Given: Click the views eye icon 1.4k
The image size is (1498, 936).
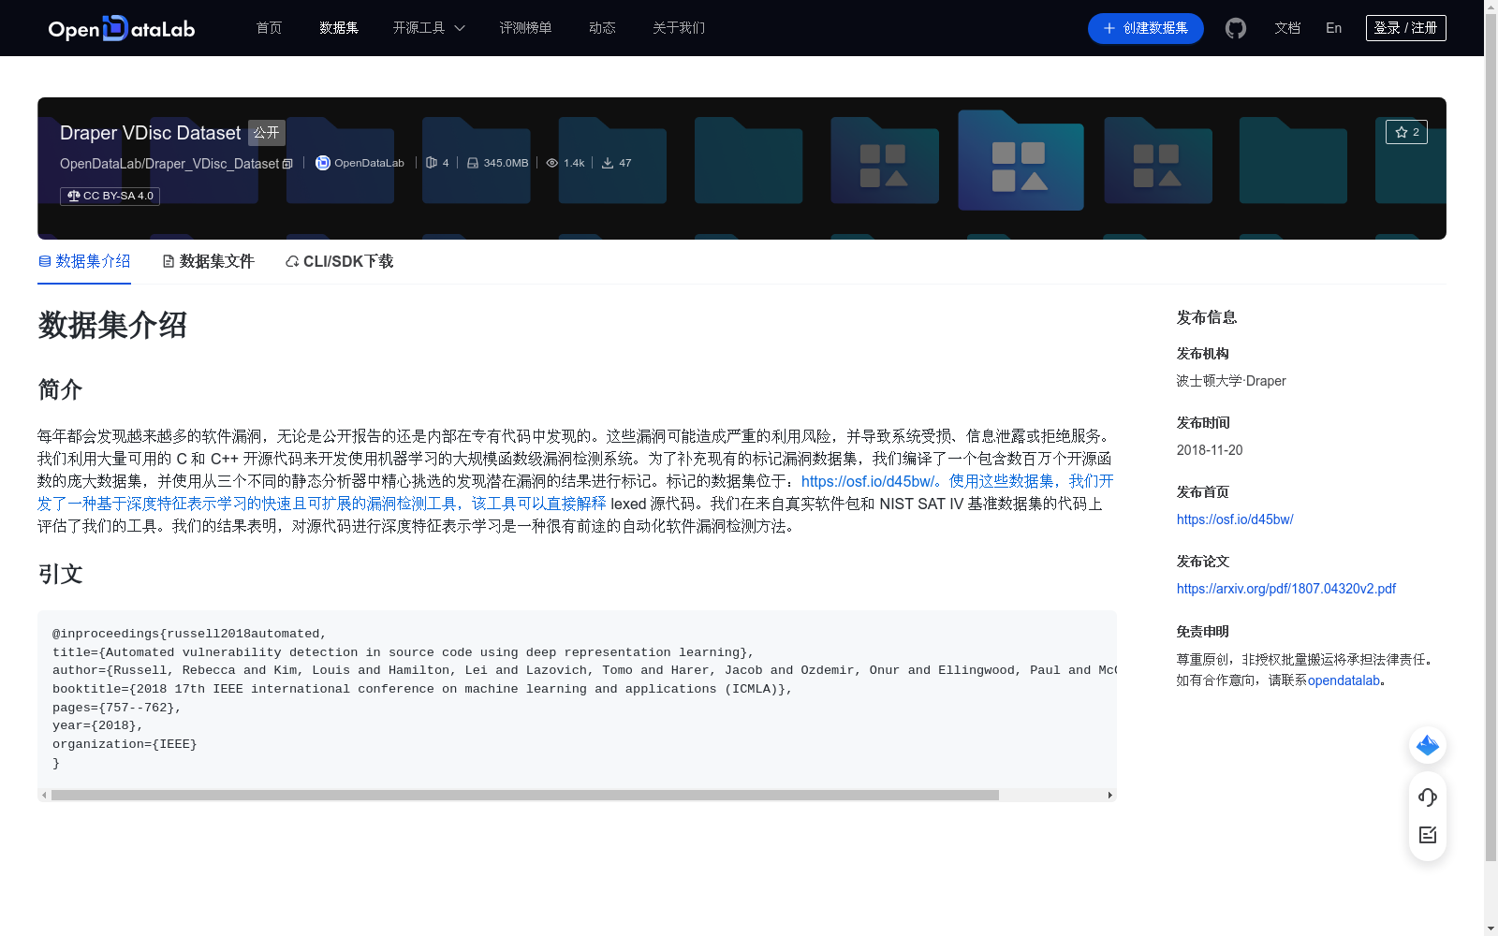Looking at the screenshot, I should pos(552,163).
